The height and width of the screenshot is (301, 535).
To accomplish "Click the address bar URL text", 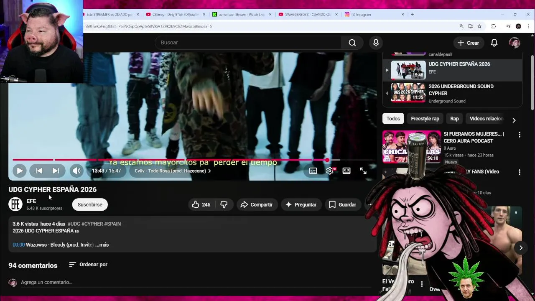I will [x=148, y=26].
